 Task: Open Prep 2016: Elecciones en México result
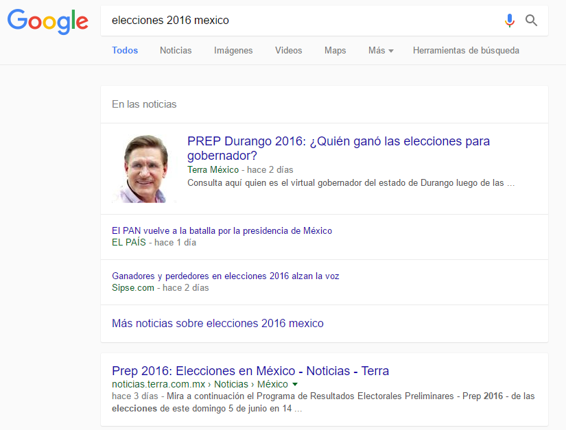(x=250, y=371)
